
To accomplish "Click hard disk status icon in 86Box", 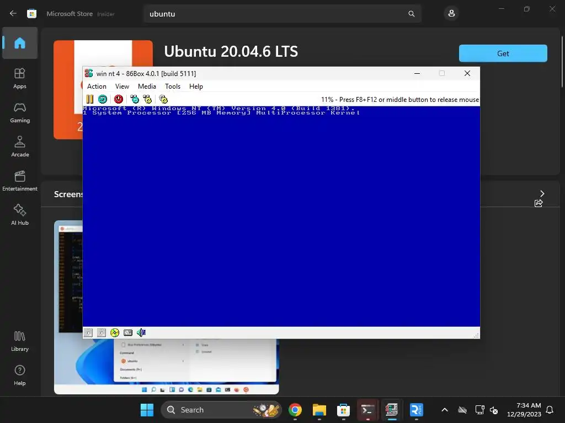I will pos(128,333).
